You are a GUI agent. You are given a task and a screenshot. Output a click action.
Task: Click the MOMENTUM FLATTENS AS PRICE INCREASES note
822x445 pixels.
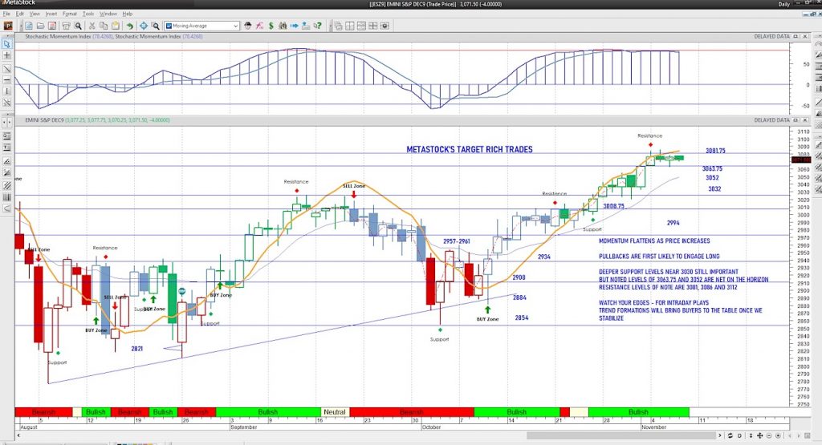point(654,241)
